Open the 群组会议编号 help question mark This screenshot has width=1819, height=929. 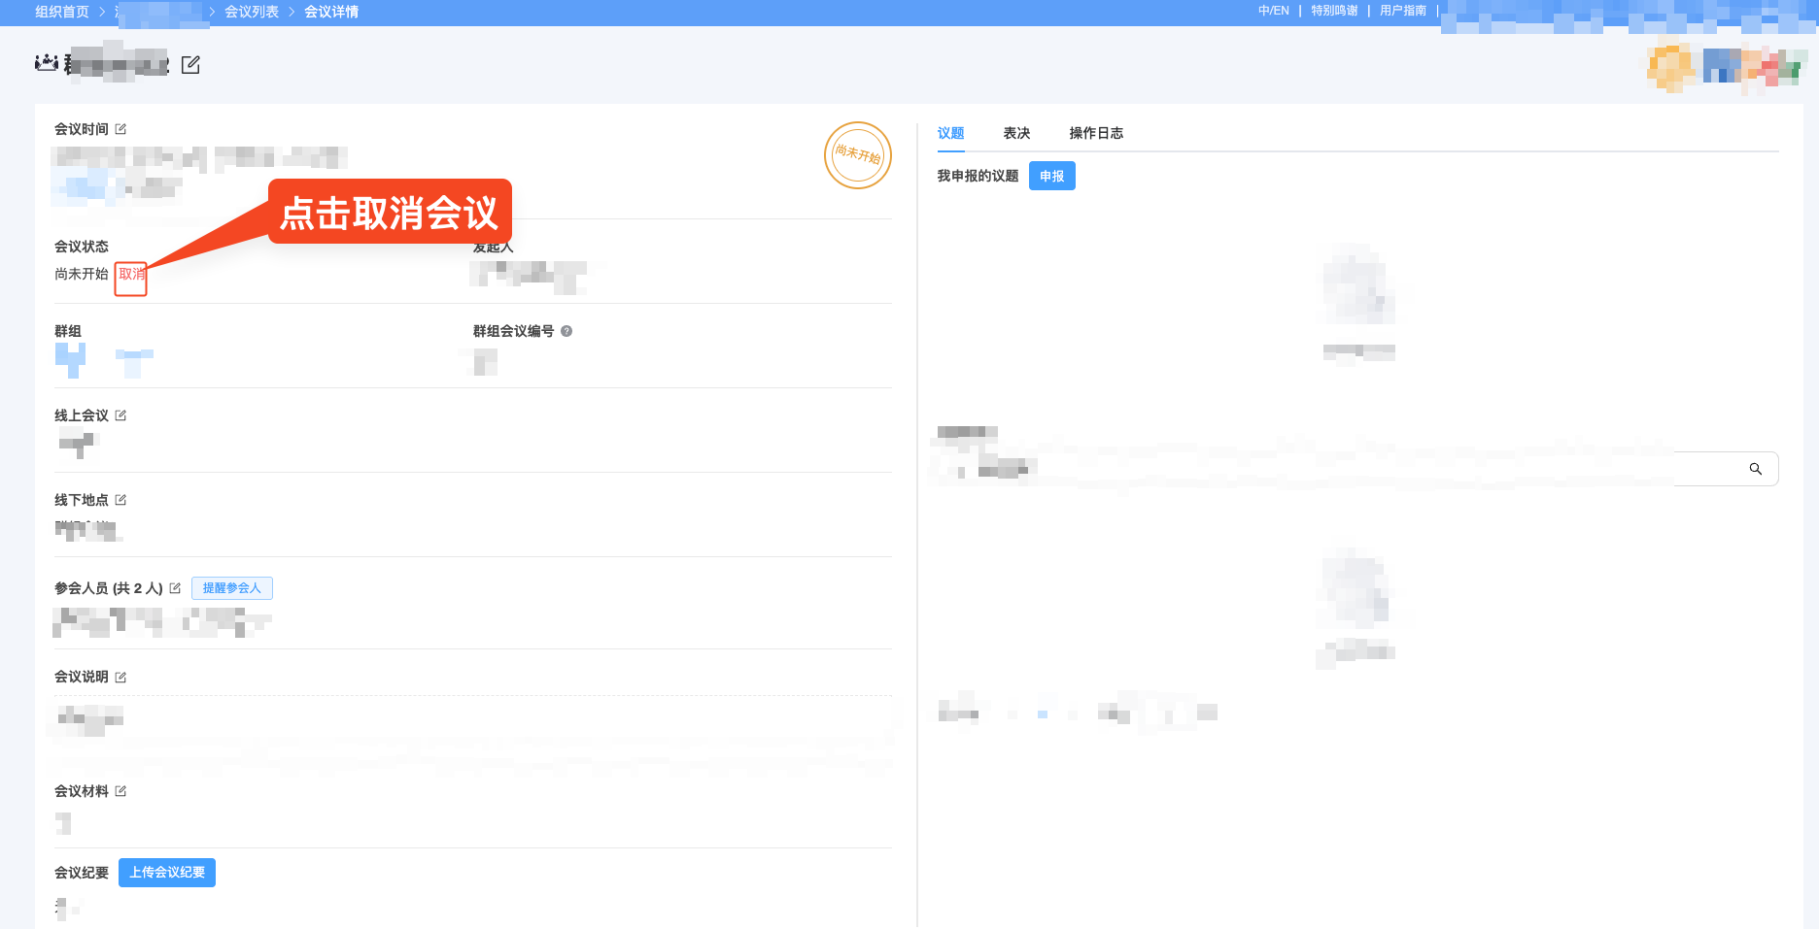point(568,330)
